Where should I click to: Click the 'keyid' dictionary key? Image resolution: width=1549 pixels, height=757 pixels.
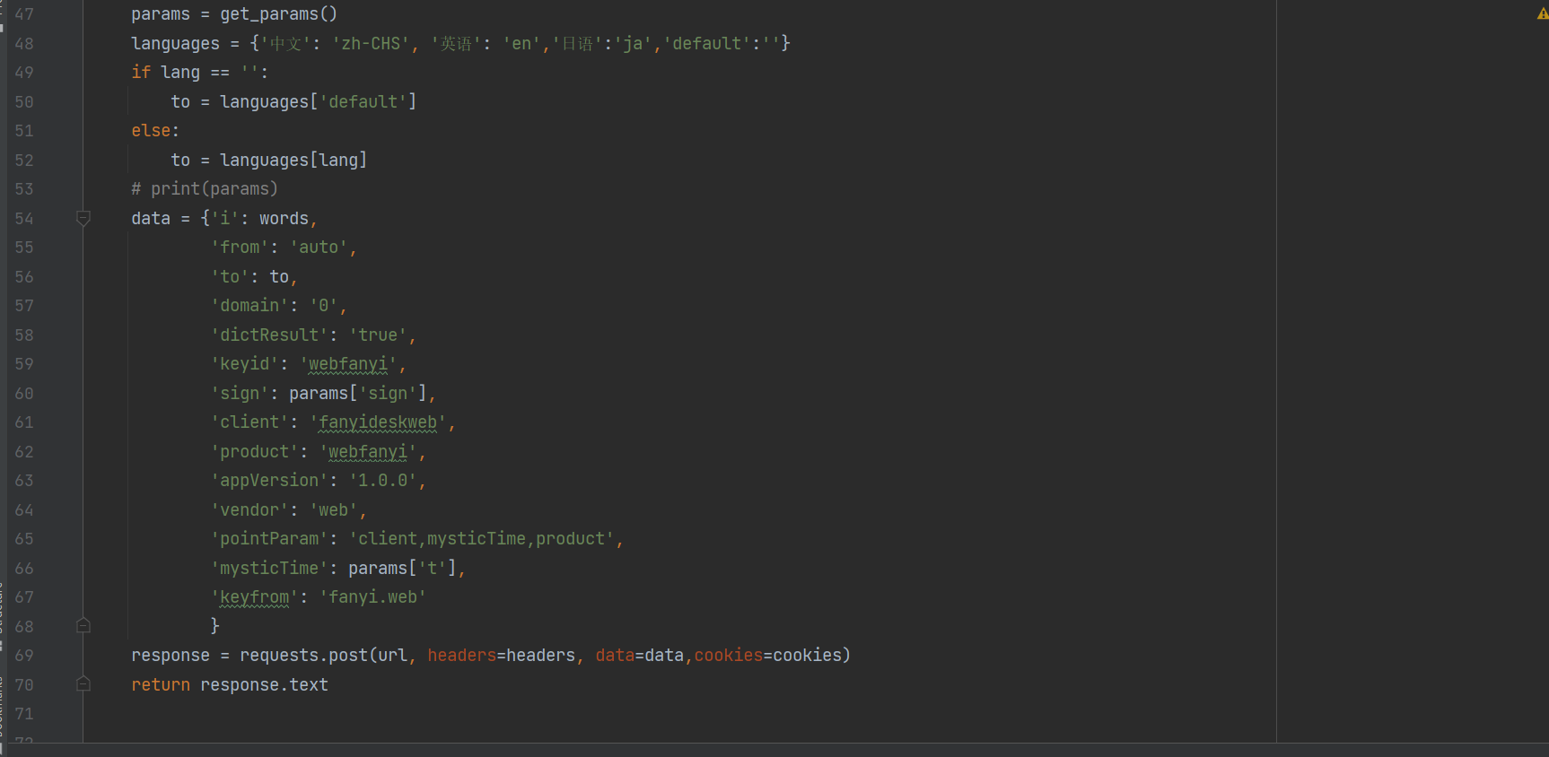point(244,364)
